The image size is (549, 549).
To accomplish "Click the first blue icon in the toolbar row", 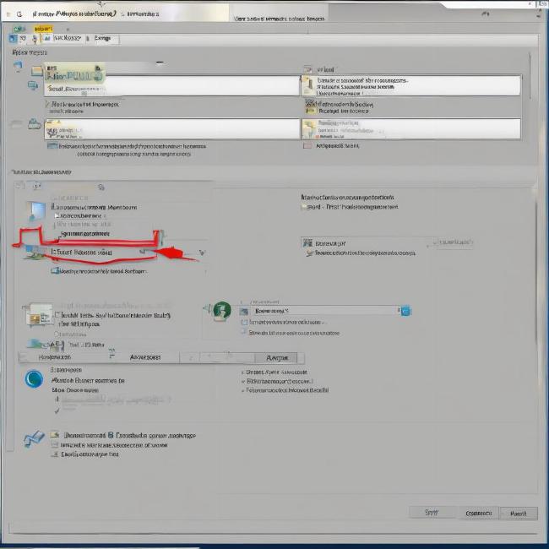I will point(13,38).
